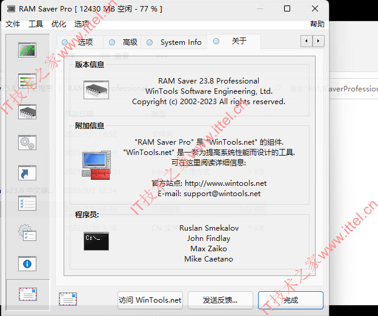Open the 文件 menu

point(13,24)
